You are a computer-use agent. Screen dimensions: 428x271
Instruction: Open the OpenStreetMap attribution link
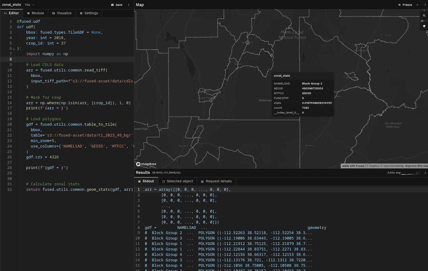[x=393, y=166]
